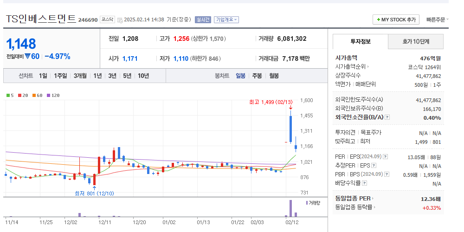Open the 시가총액순위 link
Screen dimensions: 464x232
[x=352, y=66]
